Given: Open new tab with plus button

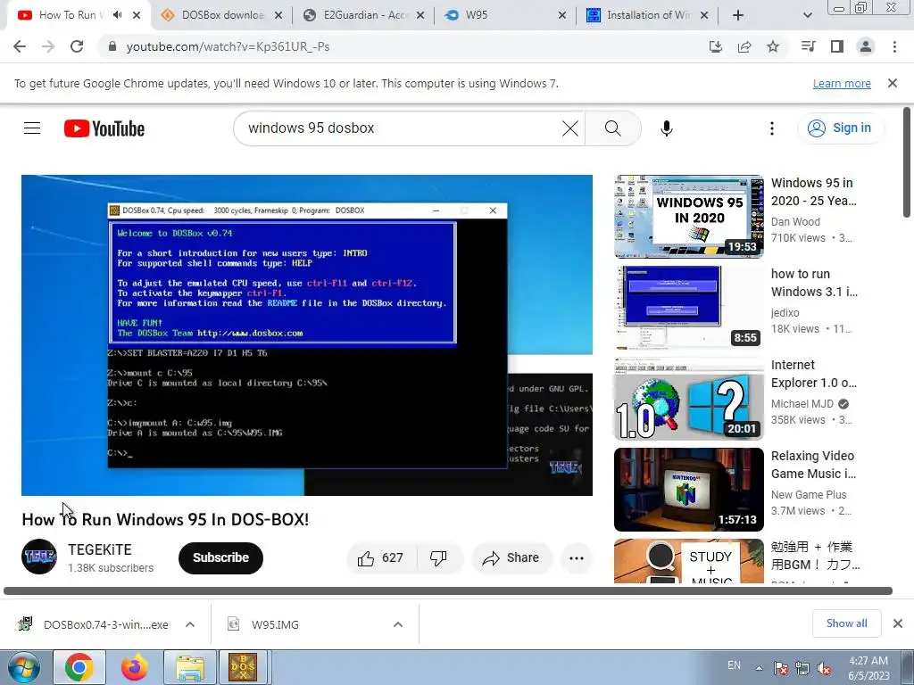Looking at the screenshot, I should coord(738,15).
